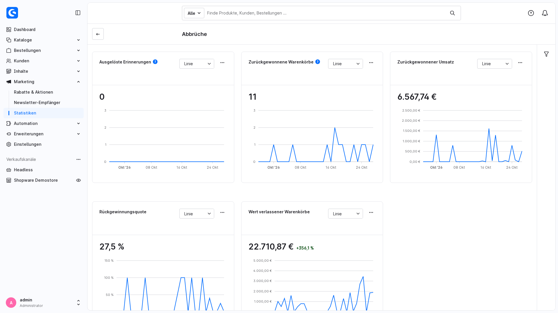Open the chart type dropdown for Ausgelöste Erinnerungen
This screenshot has width=558, height=313.
[x=197, y=64]
